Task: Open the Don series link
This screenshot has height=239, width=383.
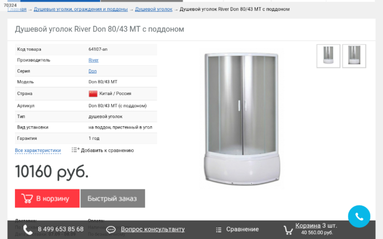Action: click(93, 71)
